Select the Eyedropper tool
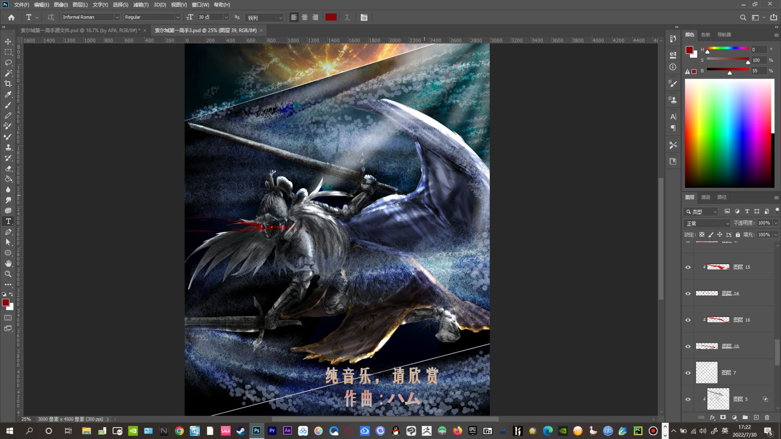781x439 pixels. click(x=8, y=94)
